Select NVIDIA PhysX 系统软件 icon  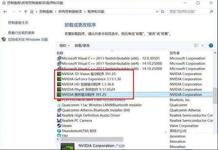click(59, 89)
